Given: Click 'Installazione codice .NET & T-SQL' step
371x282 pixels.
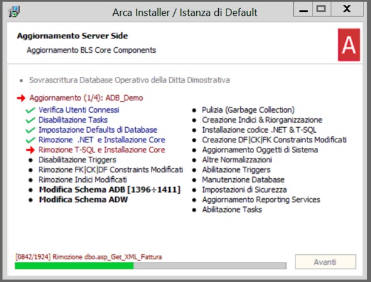Looking at the screenshot, I should pos(259,130).
